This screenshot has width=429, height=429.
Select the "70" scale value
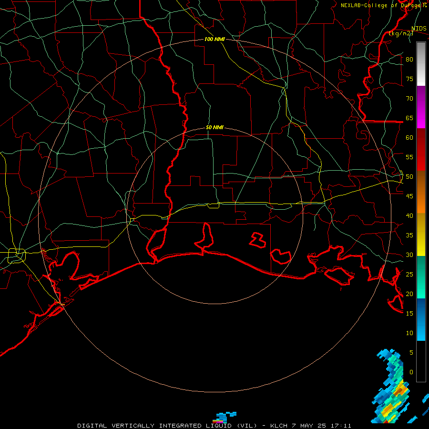[409, 99]
